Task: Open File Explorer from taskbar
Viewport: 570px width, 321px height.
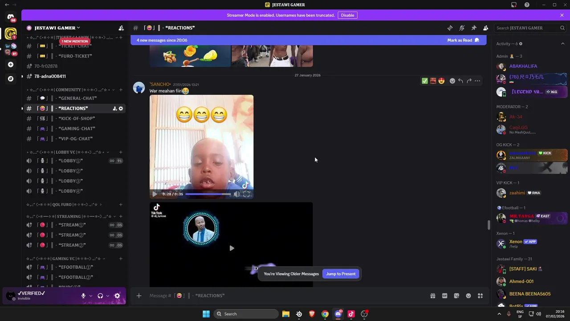Action: pos(286,314)
